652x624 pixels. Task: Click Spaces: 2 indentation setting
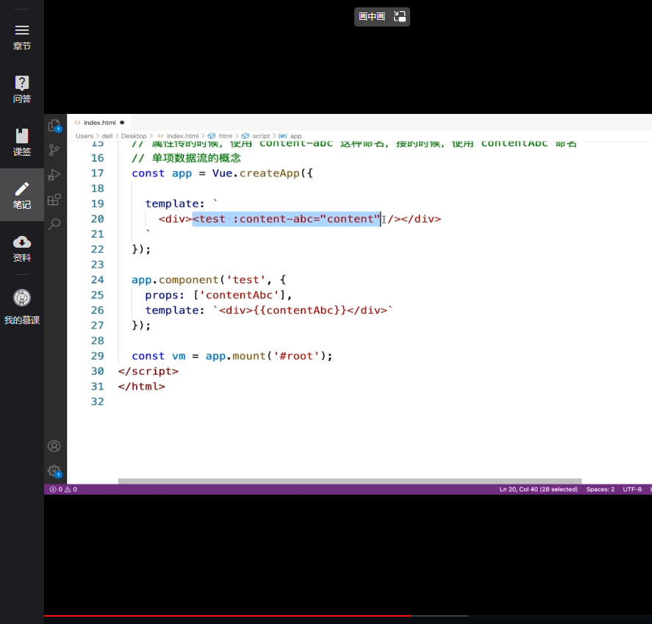(x=600, y=489)
